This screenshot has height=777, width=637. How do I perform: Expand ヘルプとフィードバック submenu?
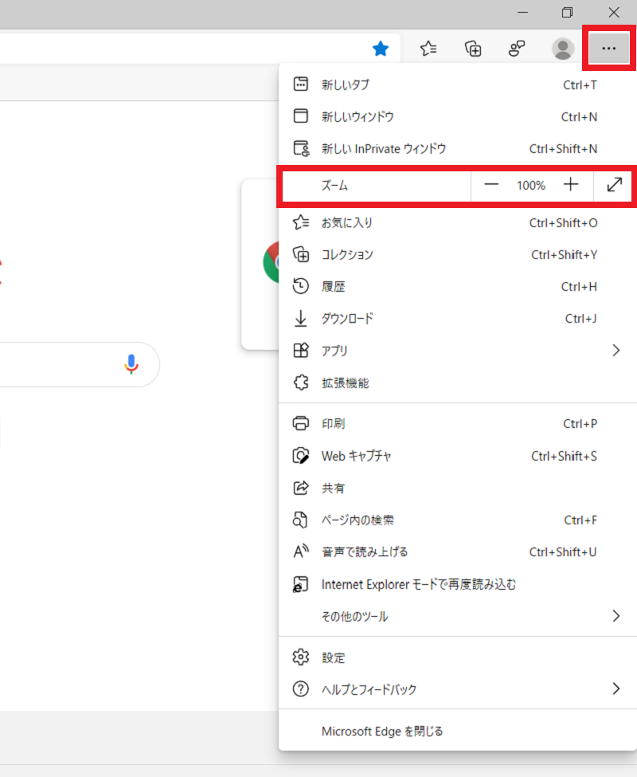458,689
